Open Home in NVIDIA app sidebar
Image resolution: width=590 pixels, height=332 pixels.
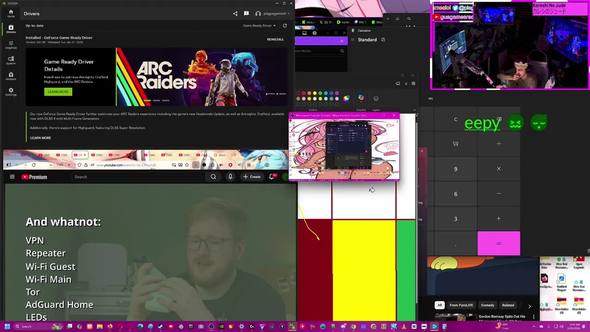click(11, 13)
